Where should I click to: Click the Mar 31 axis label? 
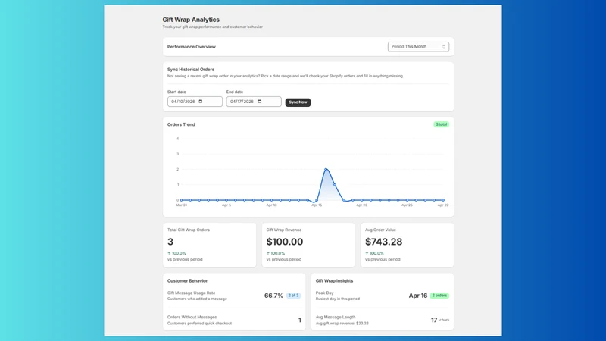[x=181, y=205]
